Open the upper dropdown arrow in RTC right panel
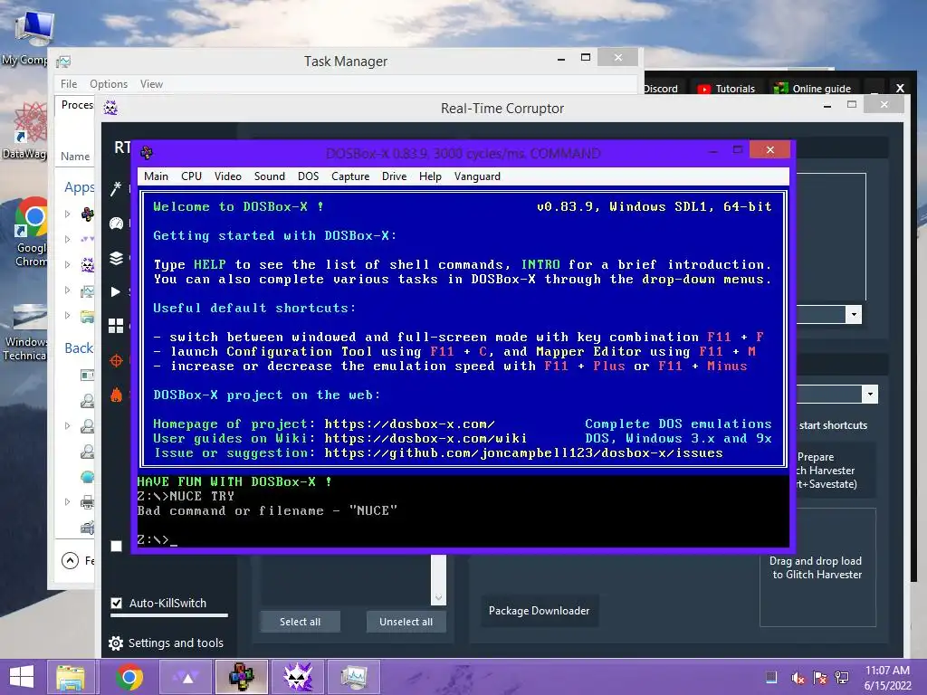The height and width of the screenshot is (695, 927). click(853, 314)
